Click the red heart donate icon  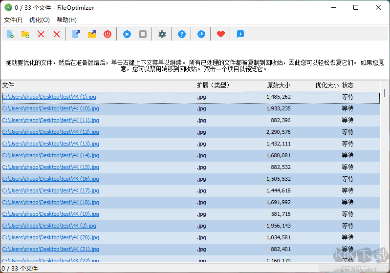coord(221,34)
